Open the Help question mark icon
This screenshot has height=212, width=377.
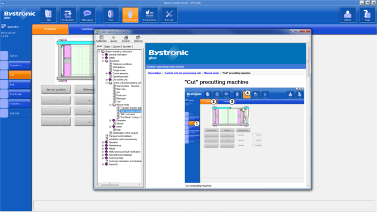tap(367, 15)
